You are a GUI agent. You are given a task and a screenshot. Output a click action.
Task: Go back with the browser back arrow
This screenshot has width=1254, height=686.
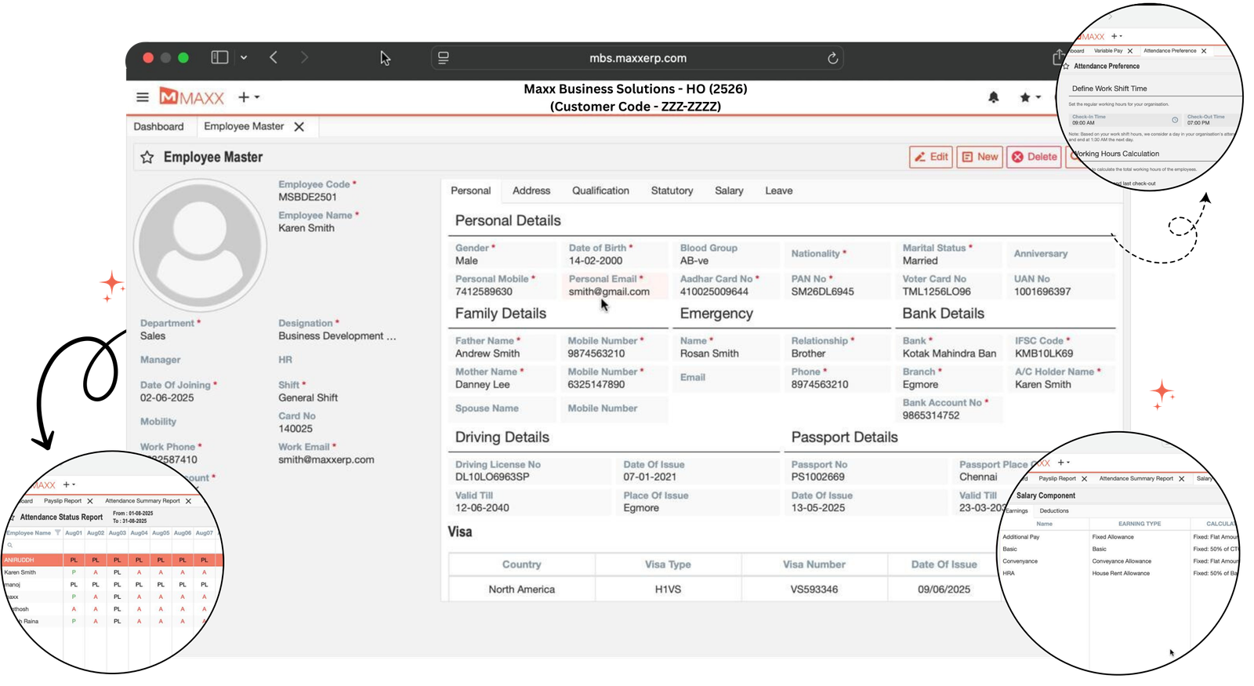(274, 57)
